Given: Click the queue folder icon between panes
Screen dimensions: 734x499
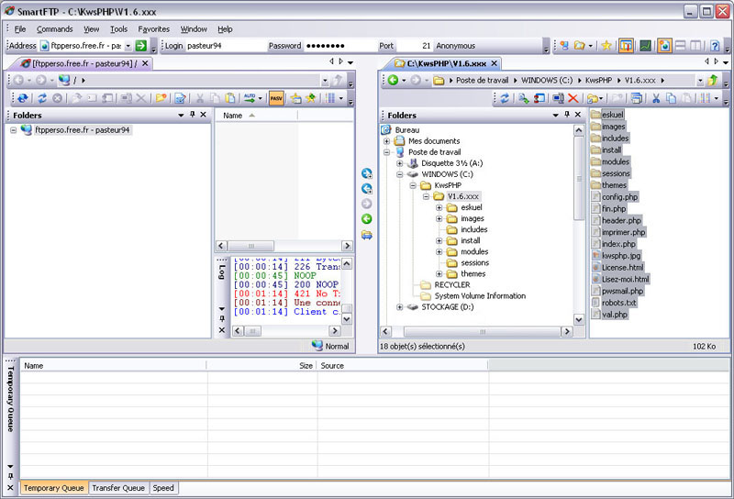Looking at the screenshot, I should tap(367, 235).
